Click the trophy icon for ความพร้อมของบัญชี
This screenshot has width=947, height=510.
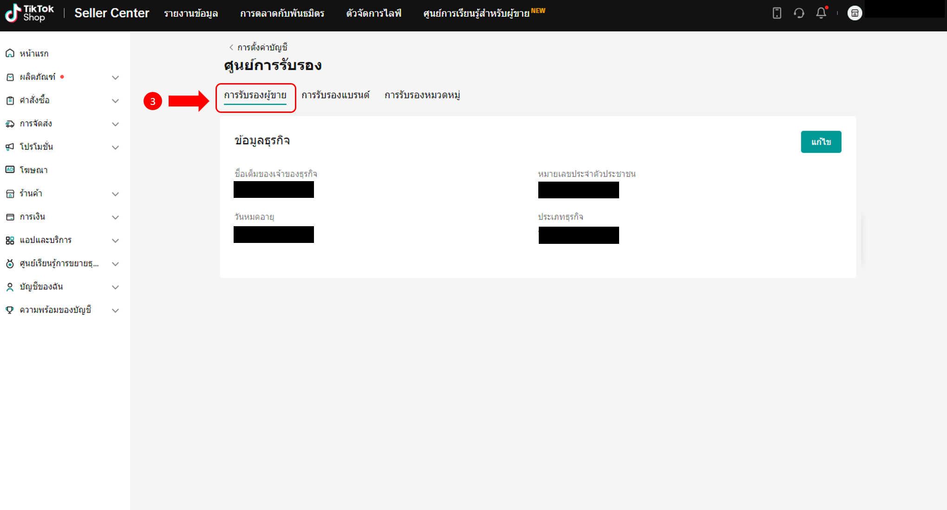(10, 310)
